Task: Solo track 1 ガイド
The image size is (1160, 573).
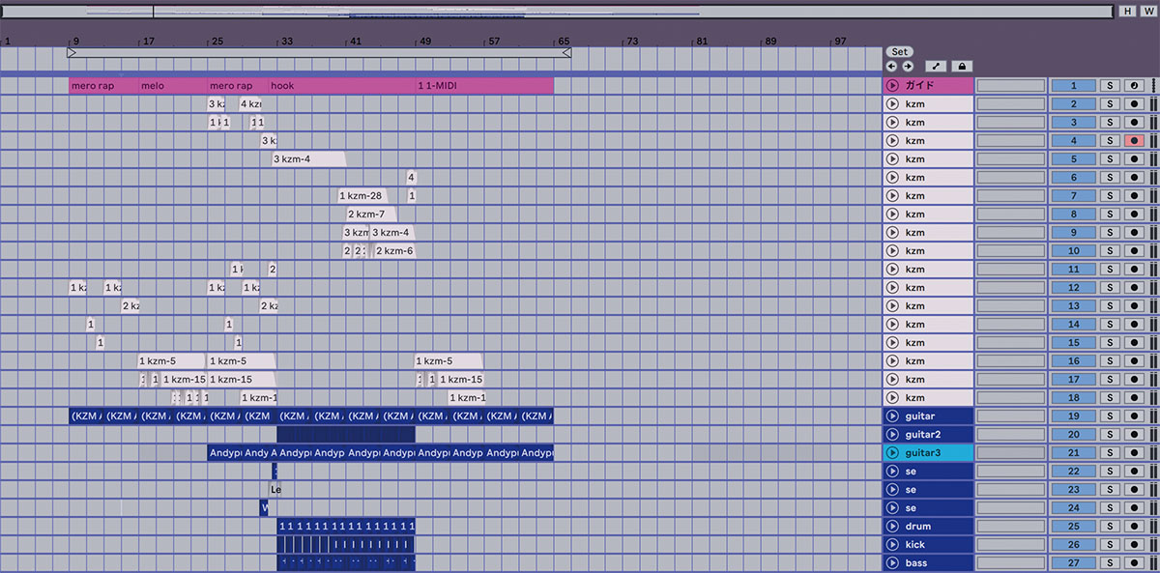Action: (x=1111, y=86)
